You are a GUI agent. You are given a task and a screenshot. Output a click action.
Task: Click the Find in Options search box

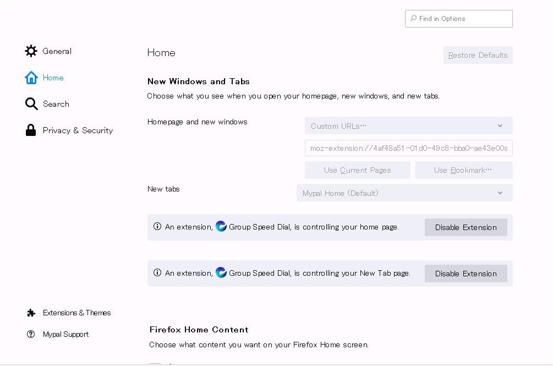(458, 18)
